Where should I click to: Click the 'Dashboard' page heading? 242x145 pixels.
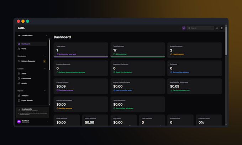pos(62,37)
